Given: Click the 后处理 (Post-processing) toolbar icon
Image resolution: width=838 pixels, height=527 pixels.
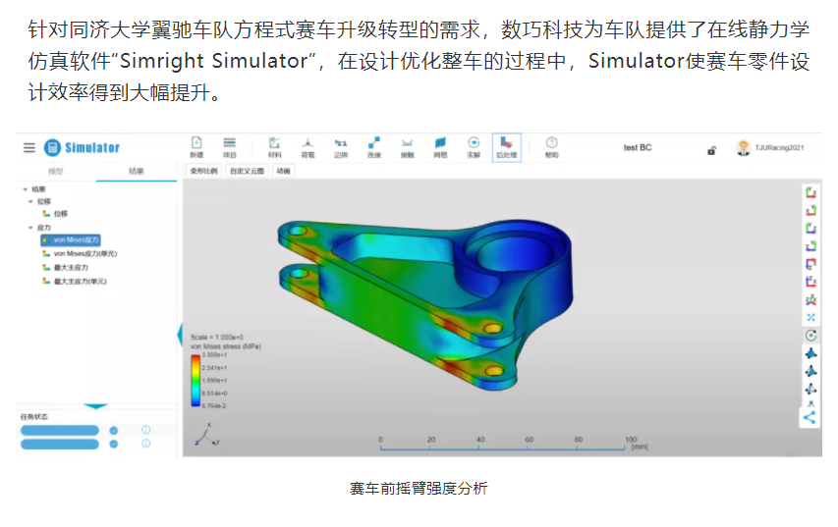Looking at the screenshot, I should pos(507,147).
